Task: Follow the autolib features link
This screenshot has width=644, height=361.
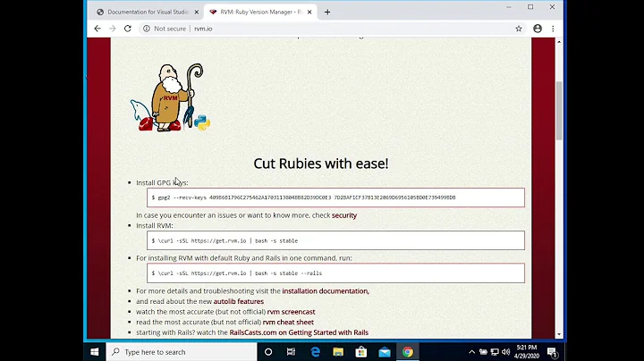Action: (x=239, y=301)
